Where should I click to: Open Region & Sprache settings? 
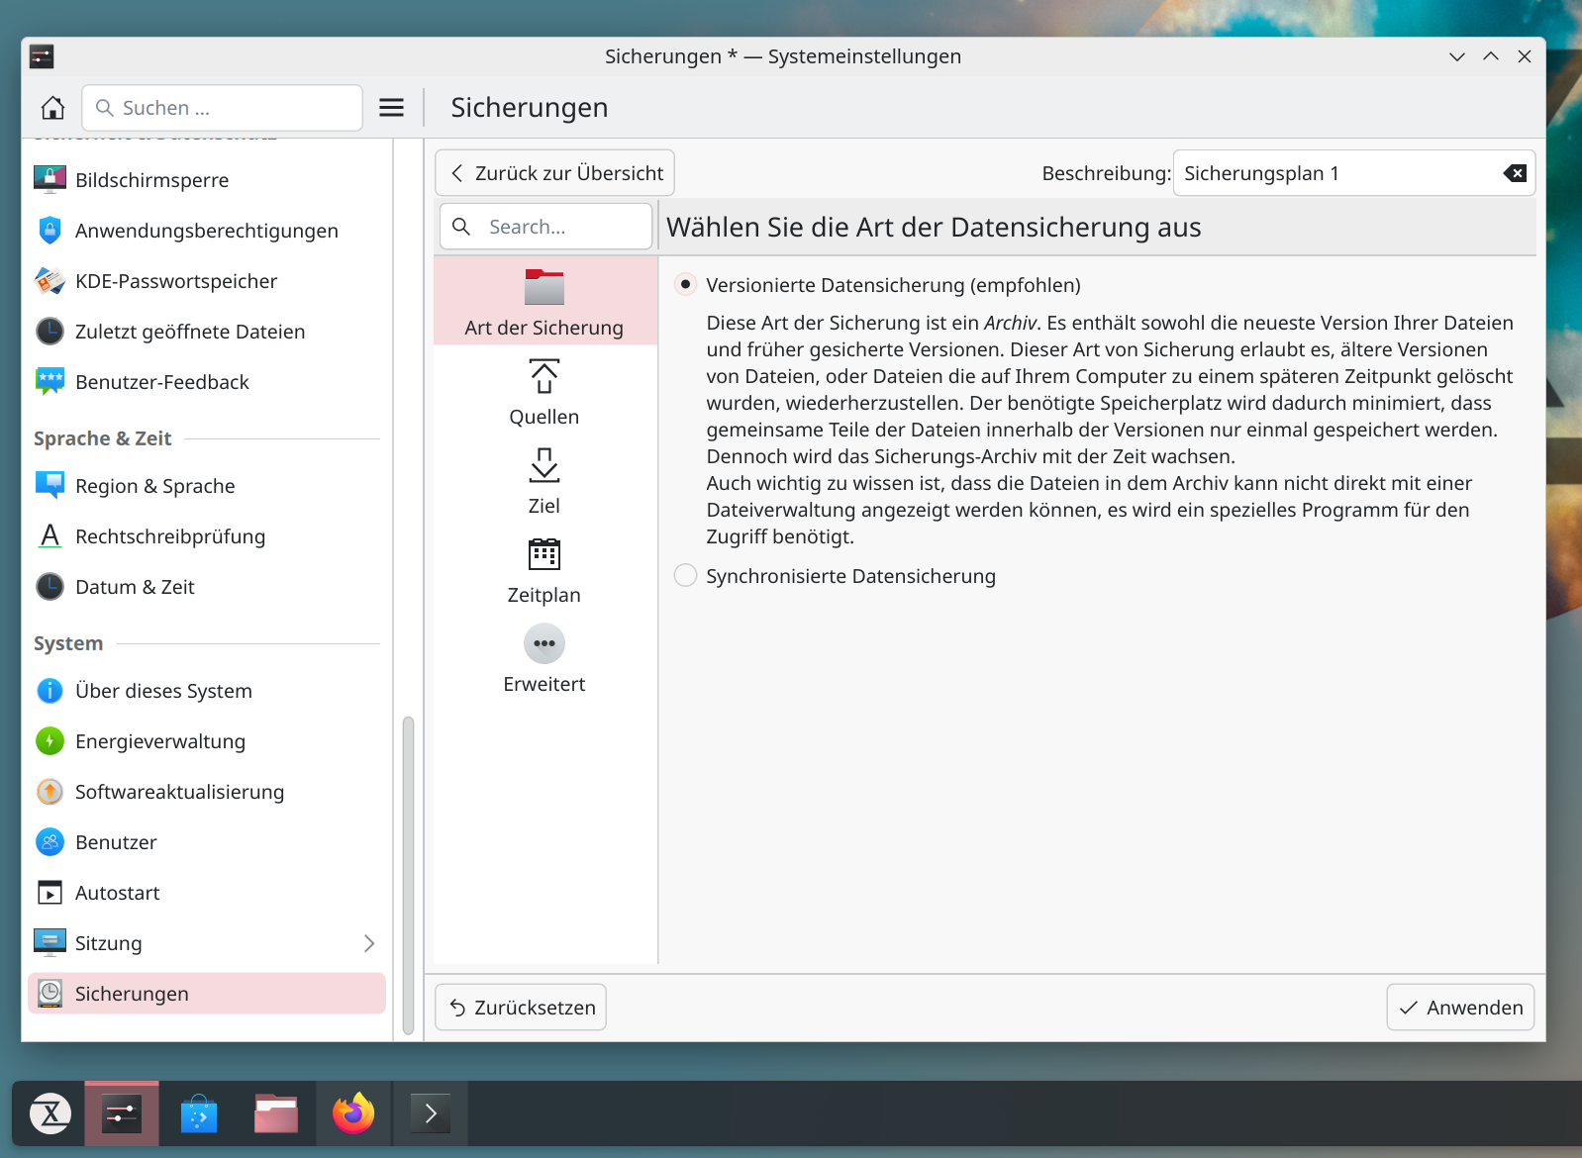(206, 486)
